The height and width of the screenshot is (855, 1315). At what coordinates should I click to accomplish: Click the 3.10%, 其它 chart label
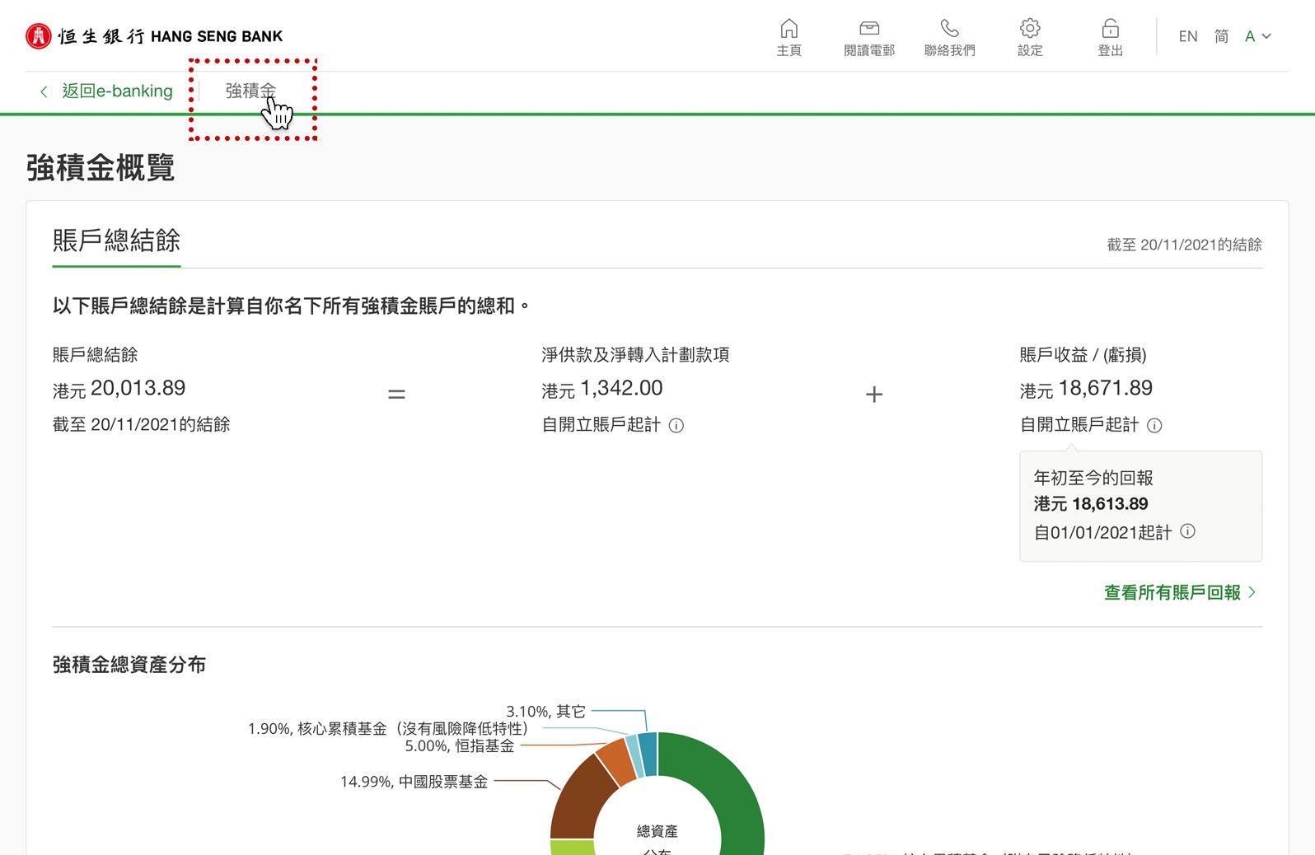pos(545,712)
